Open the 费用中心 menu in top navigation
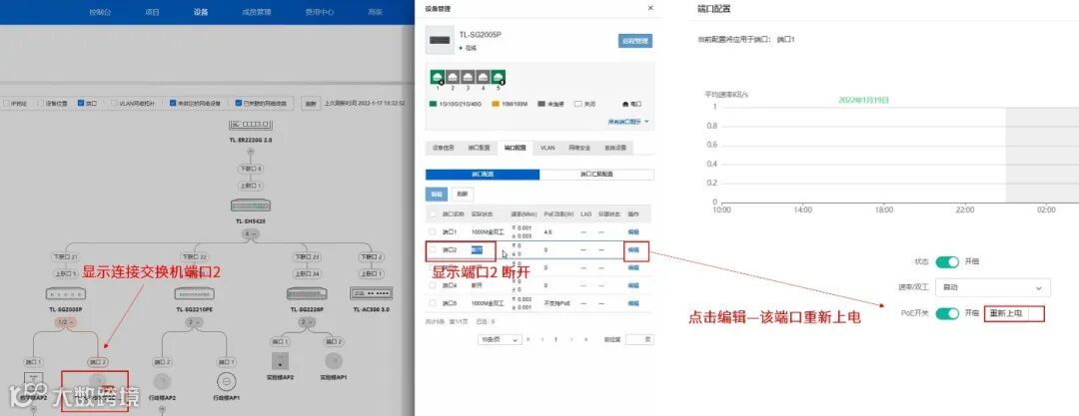Viewport: 1079px width, 416px height. pyautogui.click(x=320, y=12)
